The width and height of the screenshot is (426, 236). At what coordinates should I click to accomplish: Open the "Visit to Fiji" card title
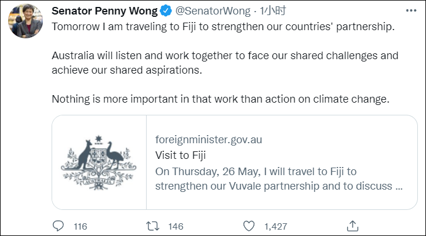(181, 155)
